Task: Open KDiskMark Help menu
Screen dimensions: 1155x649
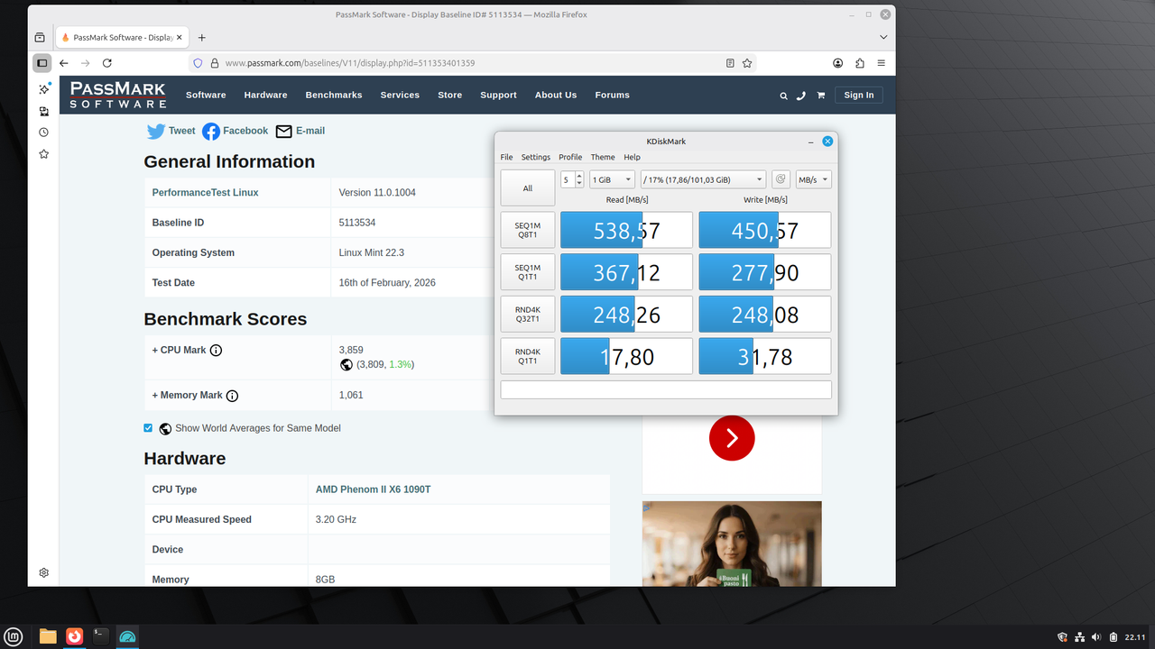Action: [632, 157]
